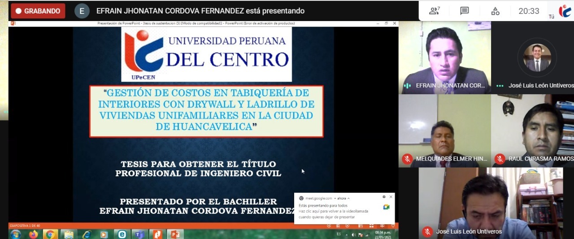This screenshot has height=239, width=574.
Task: Click 'Estás presentando para todos' notification text
Action: pos(323,206)
